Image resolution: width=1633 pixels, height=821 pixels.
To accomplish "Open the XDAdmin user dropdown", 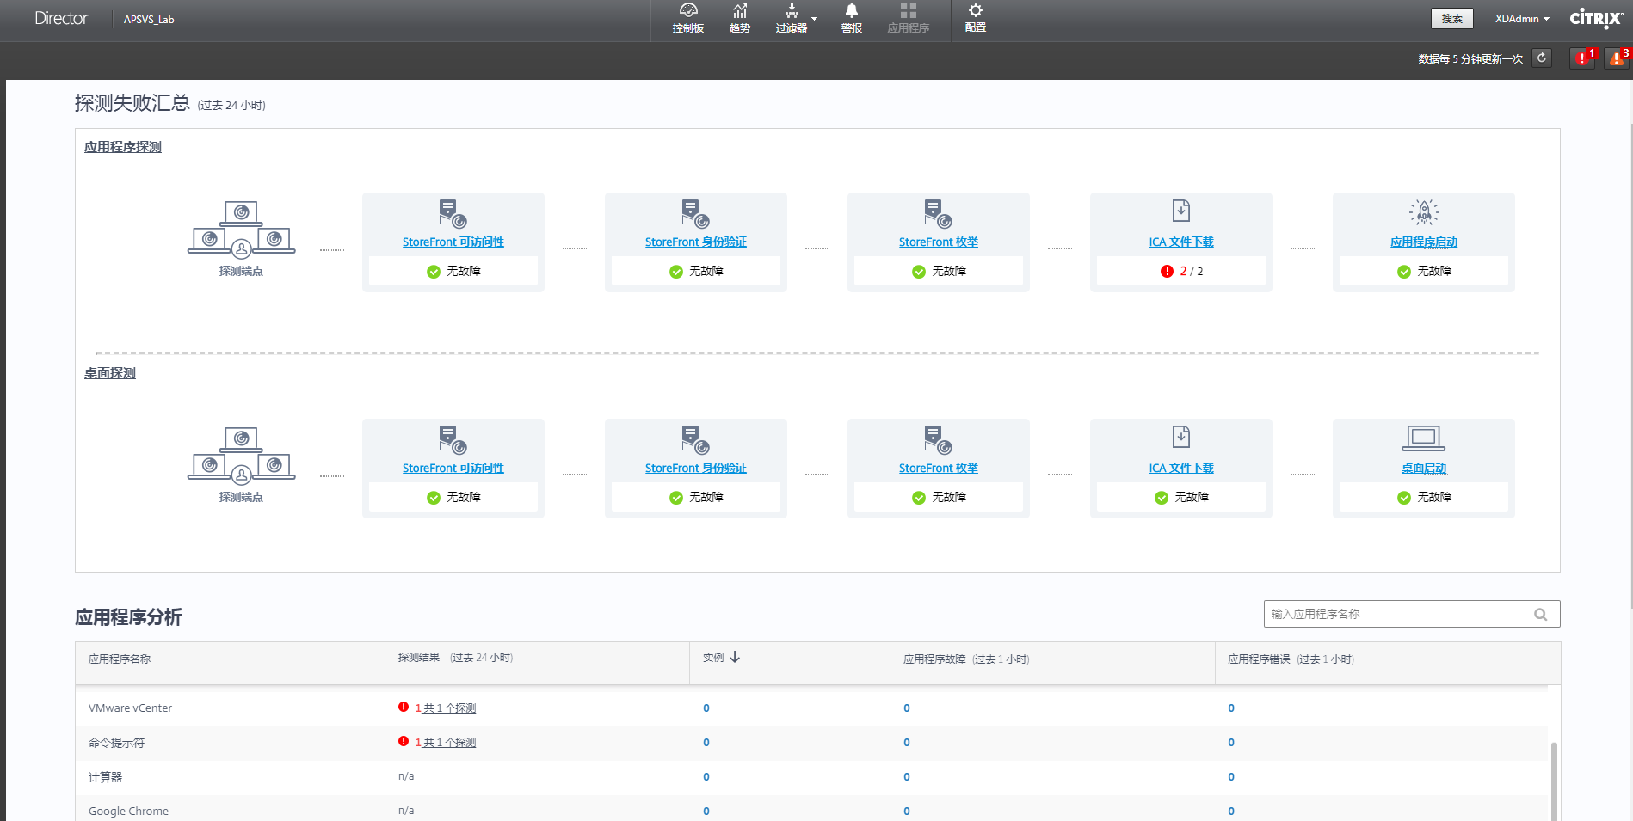I will [1521, 19].
